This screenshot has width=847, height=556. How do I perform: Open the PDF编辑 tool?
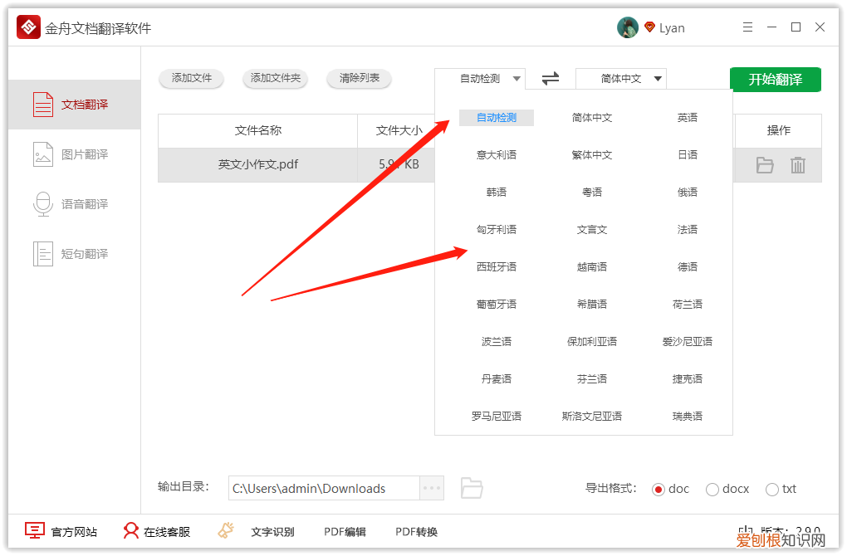tap(344, 531)
